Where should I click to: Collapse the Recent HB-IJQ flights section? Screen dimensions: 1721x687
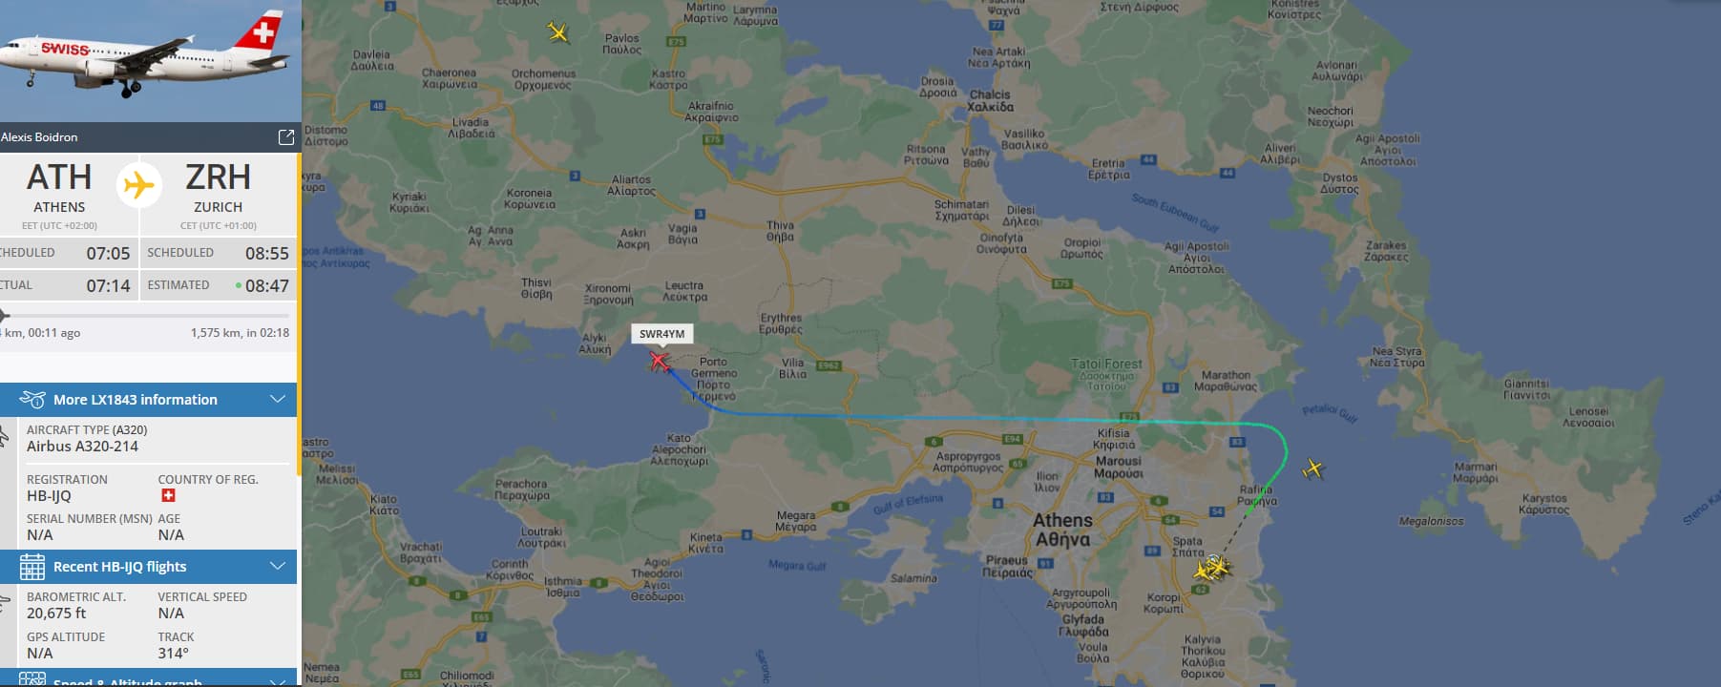[278, 566]
